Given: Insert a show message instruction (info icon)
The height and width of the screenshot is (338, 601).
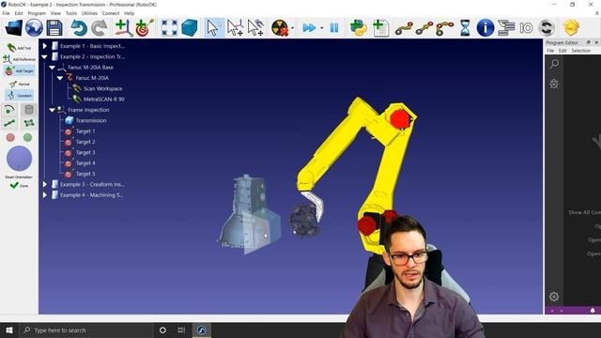Looking at the screenshot, I should click(x=485, y=28).
